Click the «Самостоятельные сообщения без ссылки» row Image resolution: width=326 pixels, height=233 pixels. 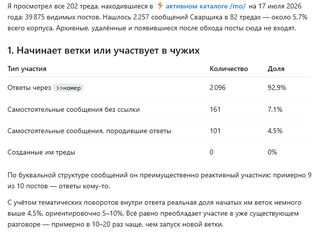tap(159, 109)
